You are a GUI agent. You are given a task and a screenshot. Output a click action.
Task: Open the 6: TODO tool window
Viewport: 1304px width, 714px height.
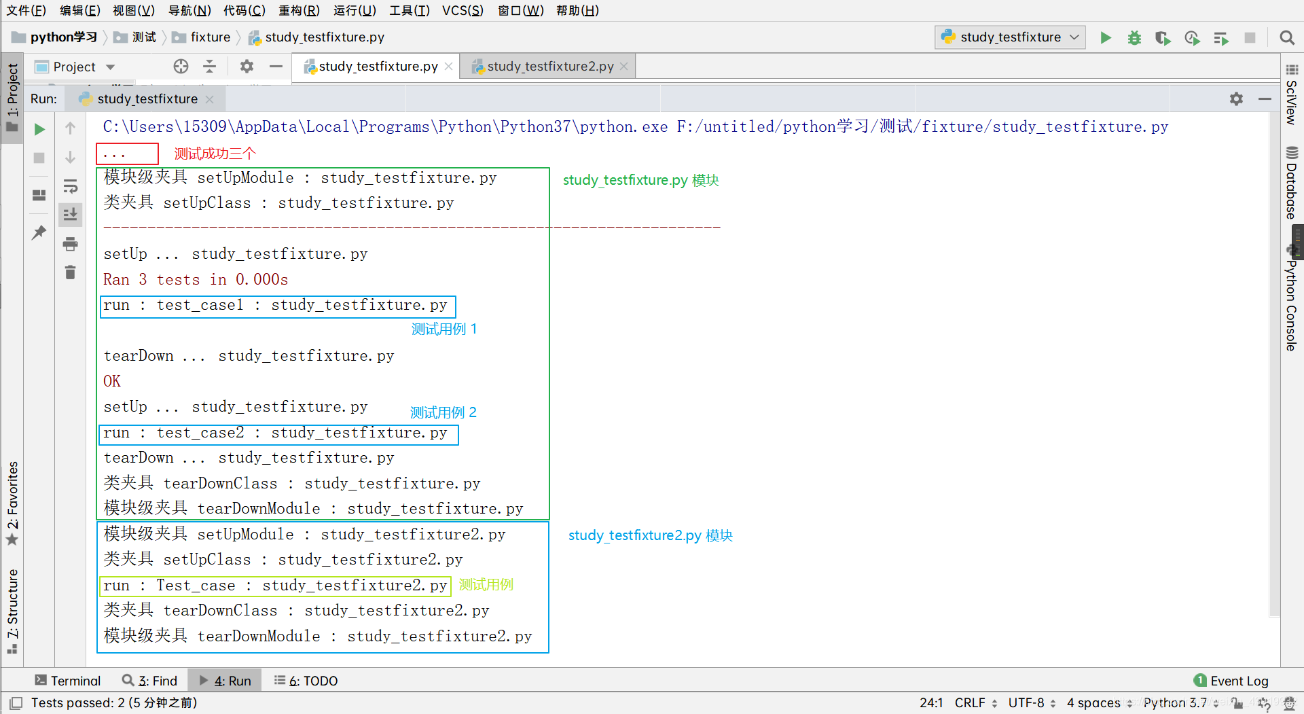pyautogui.click(x=306, y=681)
